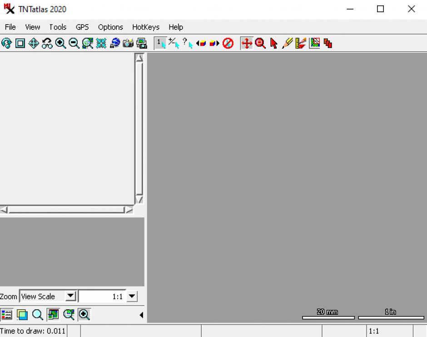Click the binoculars icon in toolbar
Image resolution: width=427 pixels, height=337 pixels.
[47, 43]
